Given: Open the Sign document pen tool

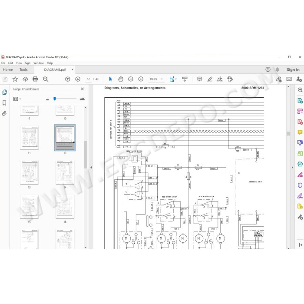Looking at the screenshot, I should (x=220, y=79).
